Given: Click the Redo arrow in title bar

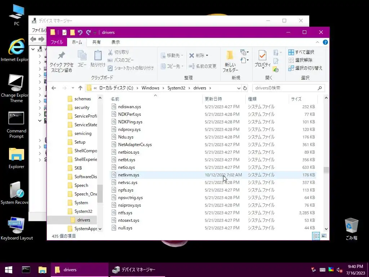Looking at the screenshot, I should point(88,32).
